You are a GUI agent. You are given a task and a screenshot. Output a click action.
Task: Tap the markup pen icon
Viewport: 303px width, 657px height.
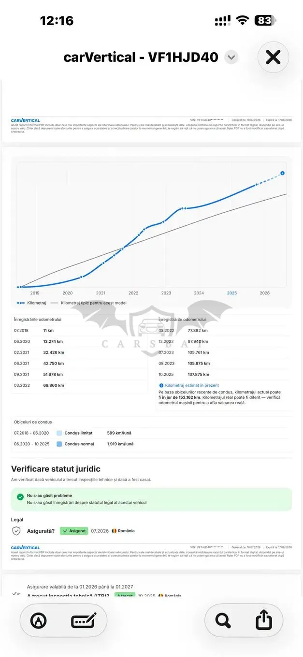38,620
